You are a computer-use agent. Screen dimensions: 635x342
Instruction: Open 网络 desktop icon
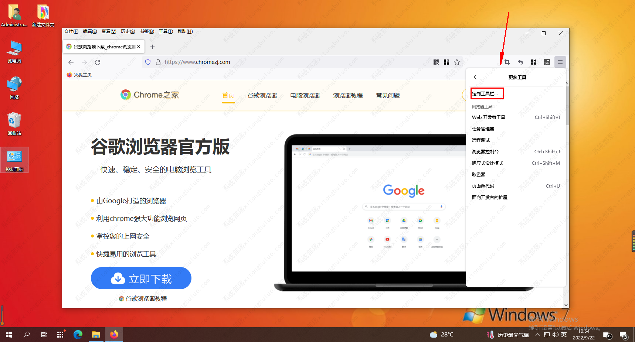(14, 88)
